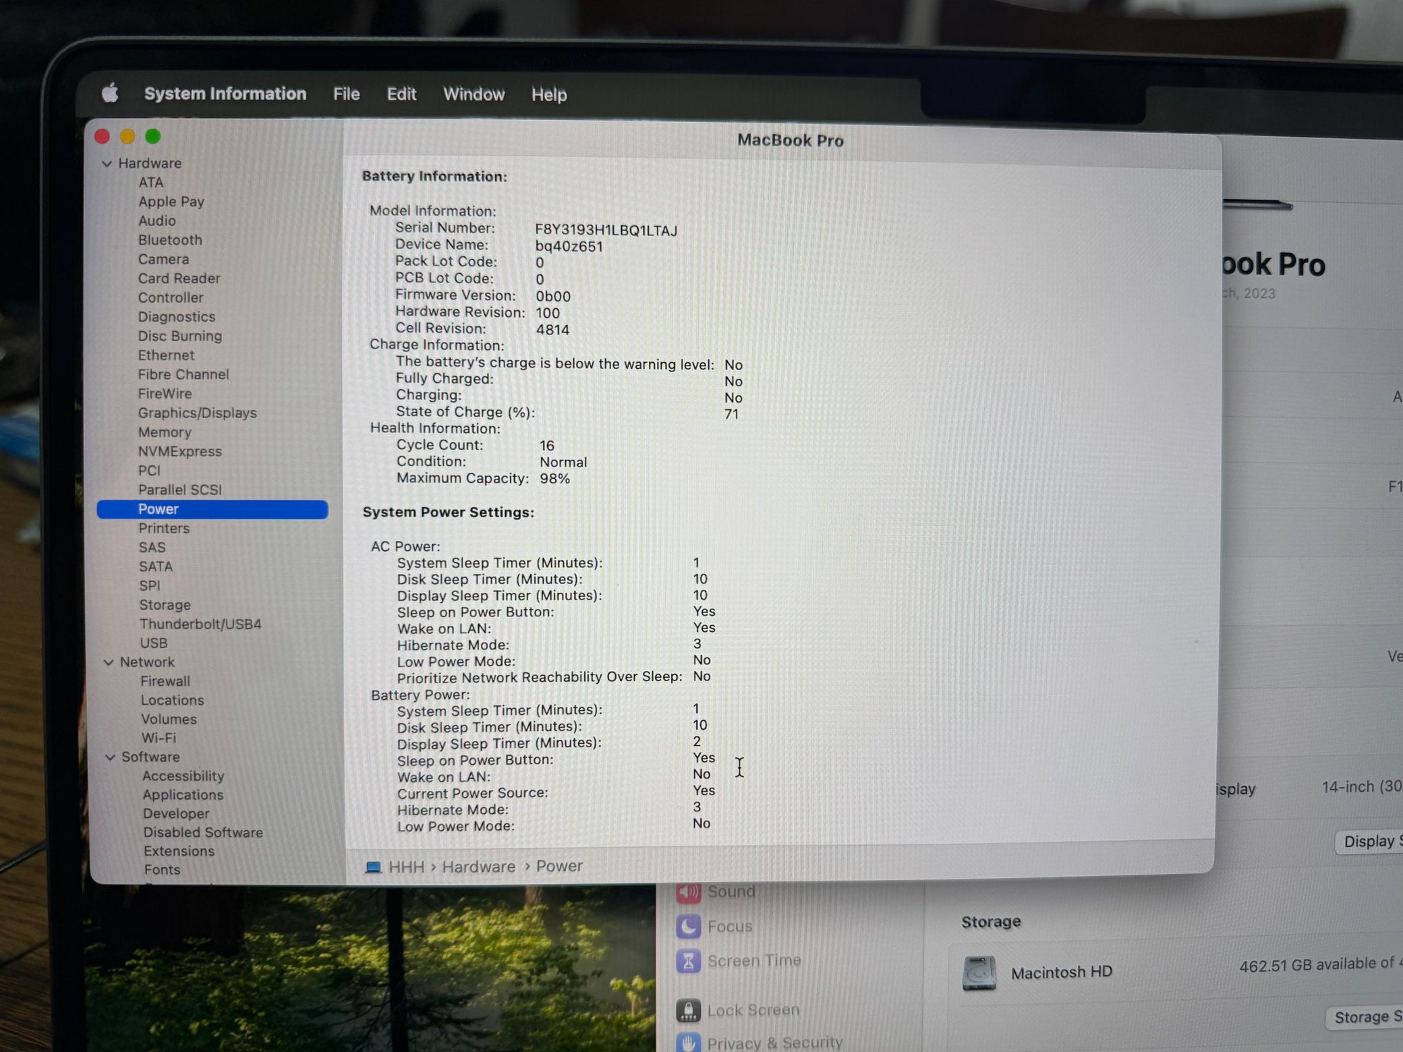This screenshot has height=1052, width=1403.
Task: Collapse the Software section
Action: pos(110,757)
